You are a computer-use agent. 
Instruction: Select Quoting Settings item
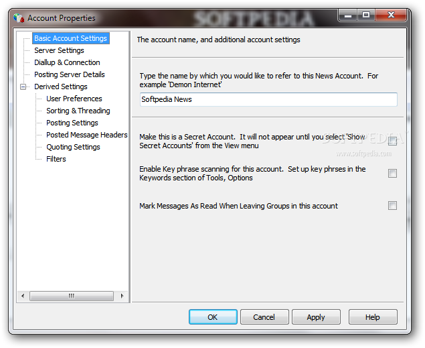pyautogui.click(x=73, y=147)
